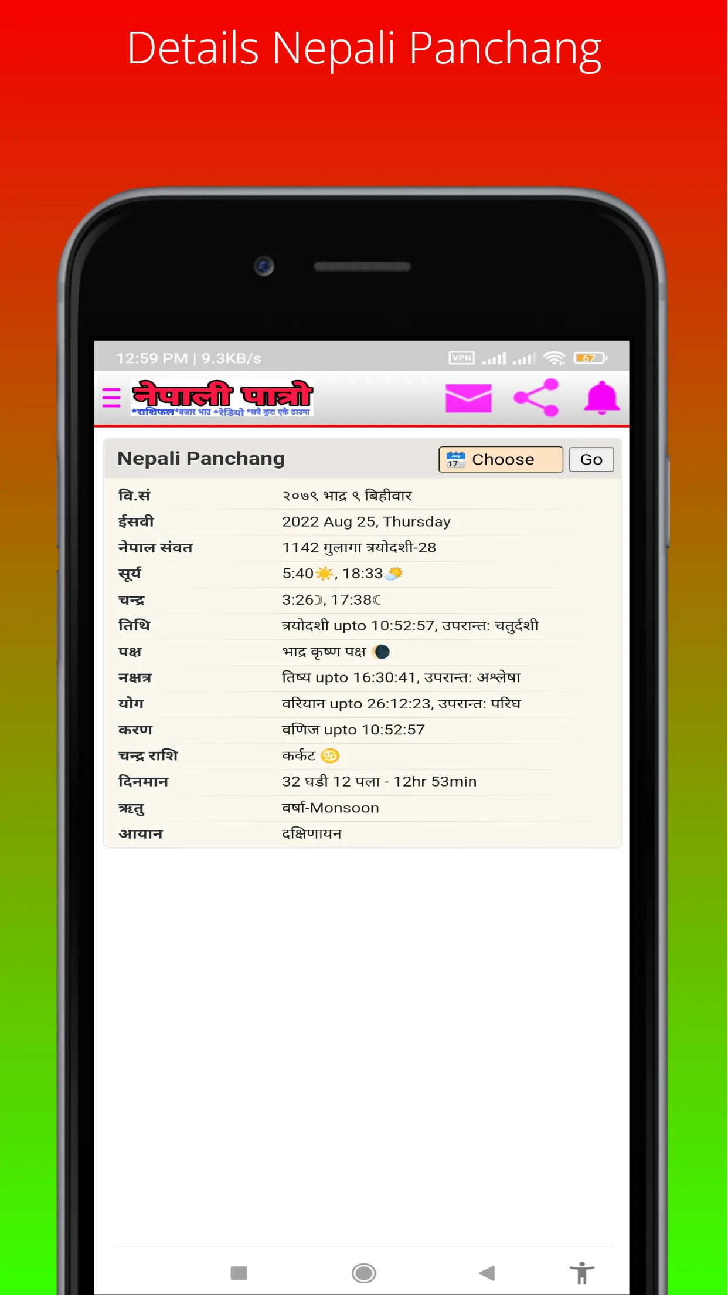Select '32 घडी 12 पला - 12hr 53min' text
This screenshot has width=728, height=1295.
379,781
